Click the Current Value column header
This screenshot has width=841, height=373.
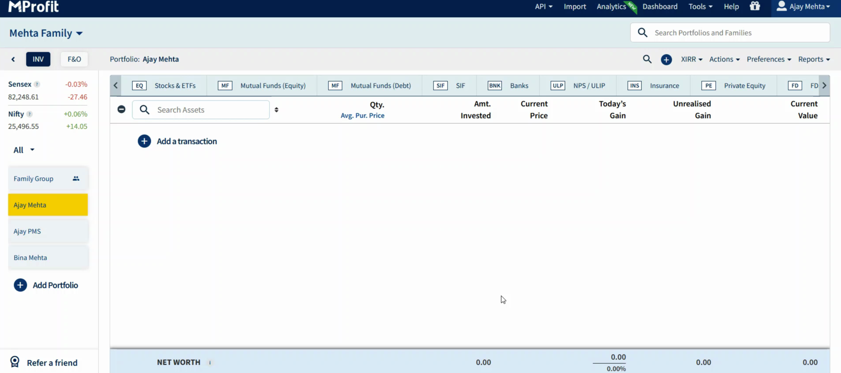[x=804, y=110]
